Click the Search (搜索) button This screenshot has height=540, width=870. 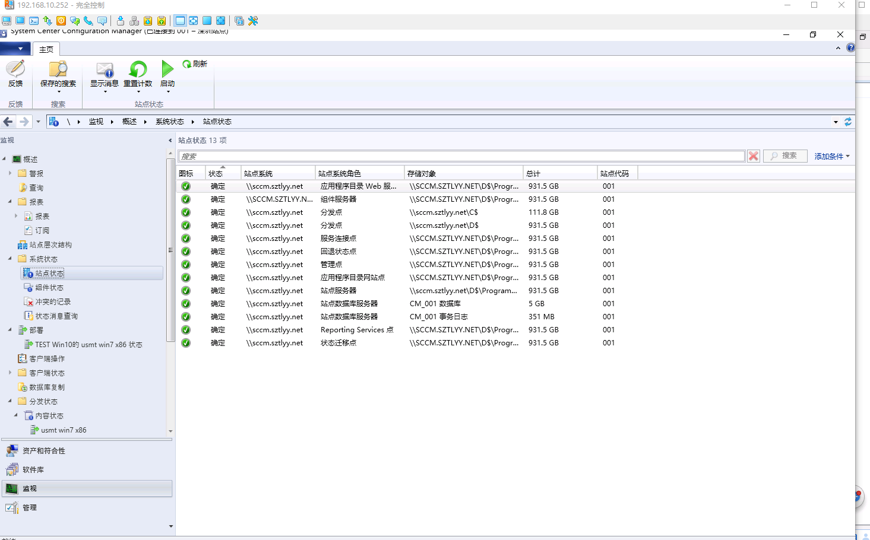click(785, 156)
